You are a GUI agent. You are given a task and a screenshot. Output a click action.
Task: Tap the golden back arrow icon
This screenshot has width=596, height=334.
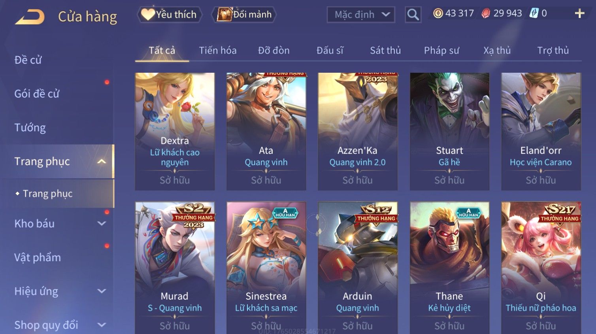[30, 17]
